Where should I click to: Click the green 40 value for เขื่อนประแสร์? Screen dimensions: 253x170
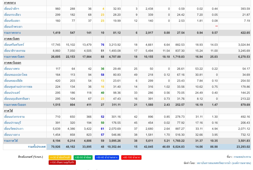103,93
